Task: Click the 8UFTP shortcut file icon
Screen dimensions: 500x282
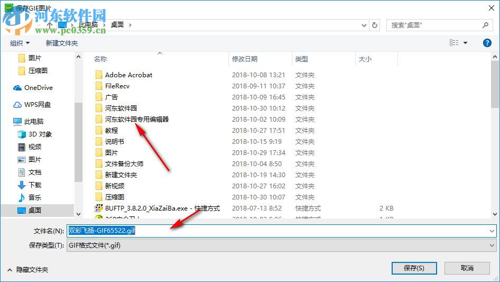Action: 99,208
